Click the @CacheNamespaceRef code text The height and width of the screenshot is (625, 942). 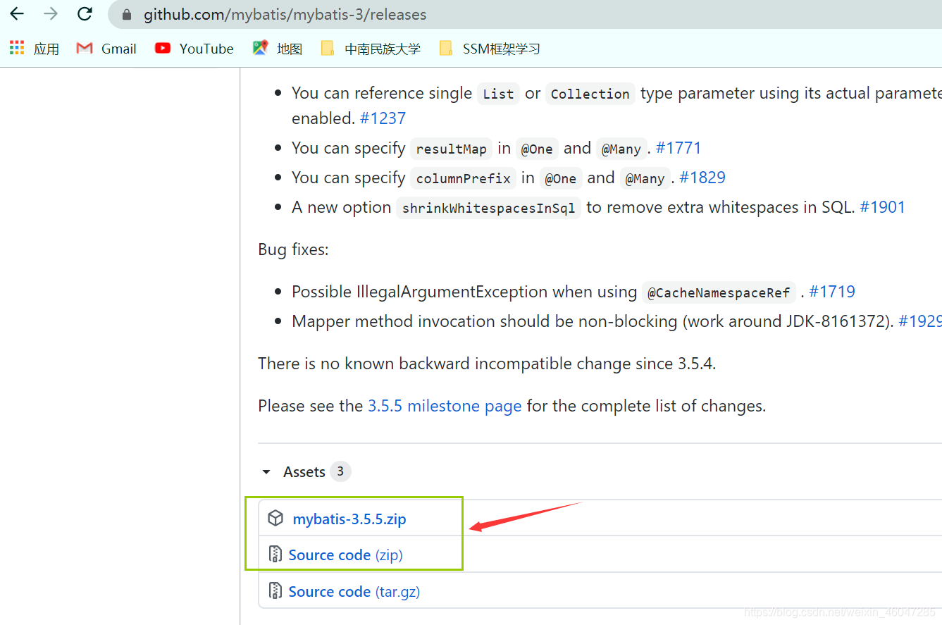point(719,293)
